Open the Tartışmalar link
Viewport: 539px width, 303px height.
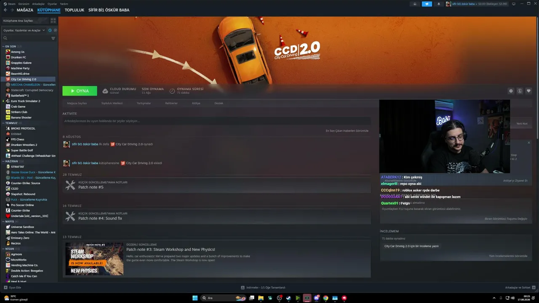tap(144, 103)
